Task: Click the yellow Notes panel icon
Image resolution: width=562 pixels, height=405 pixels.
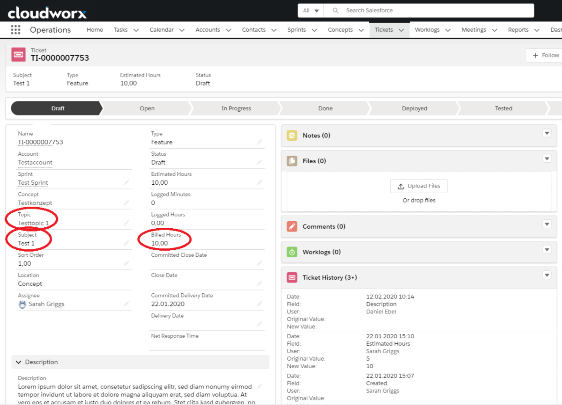Action: click(x=292, y=136)
